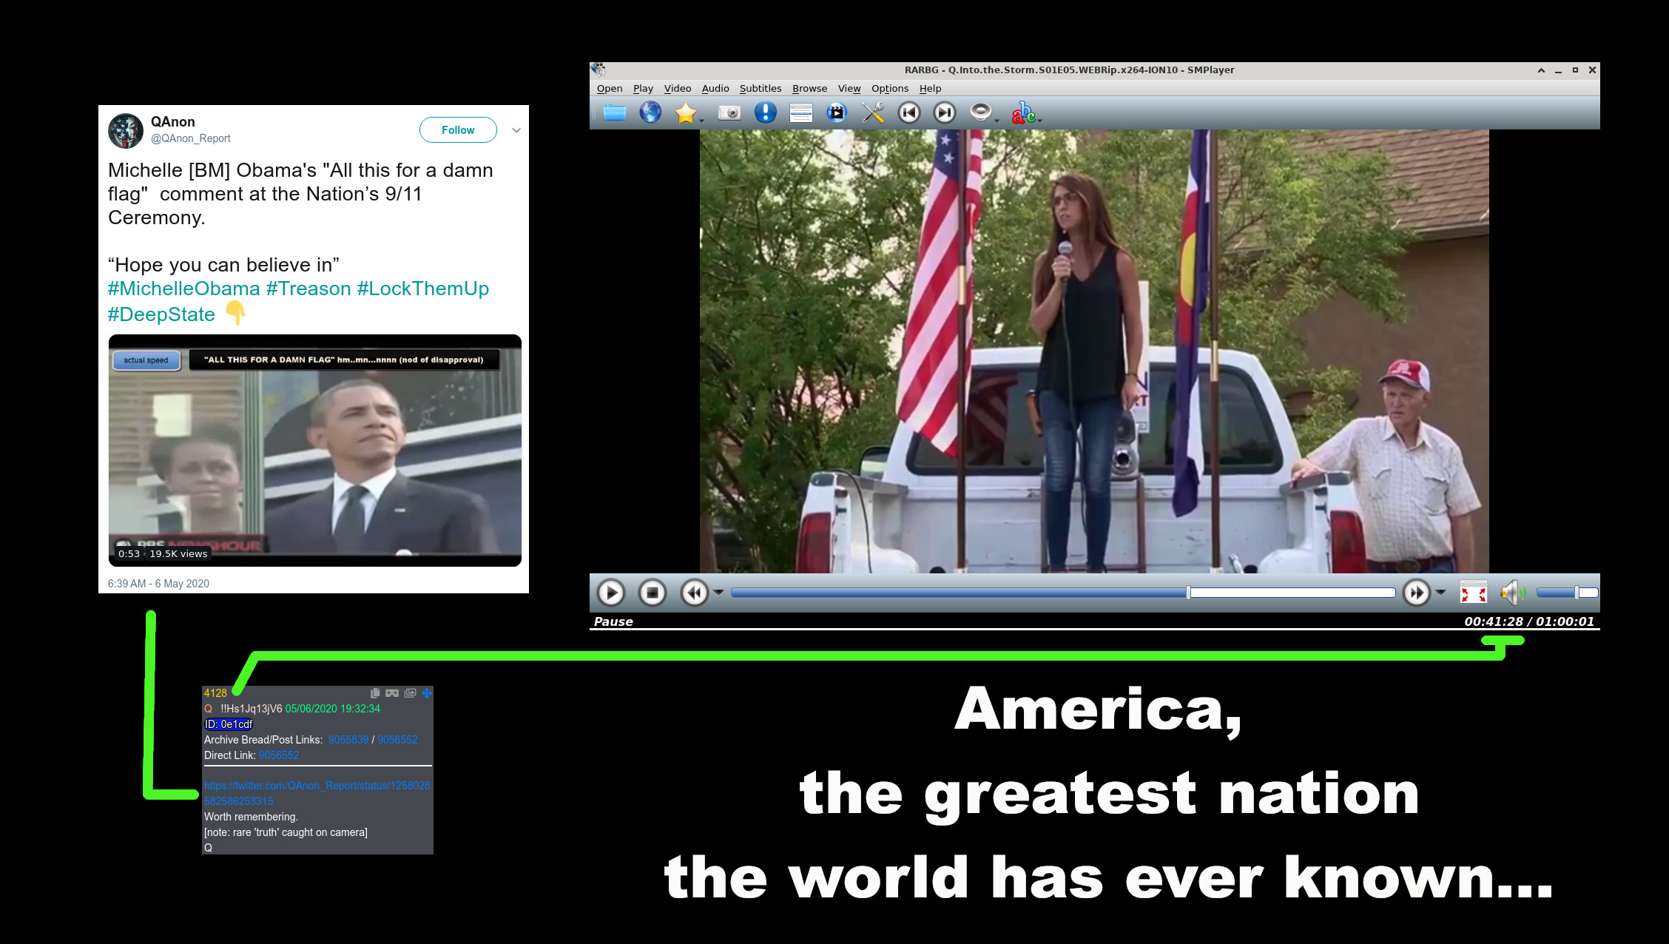Open the Play menu
This screenshot has height=944, width=1669.
(x=643, y=89)
